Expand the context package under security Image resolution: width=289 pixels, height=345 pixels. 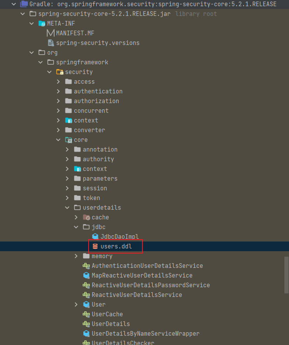click(x=58, y=120)
